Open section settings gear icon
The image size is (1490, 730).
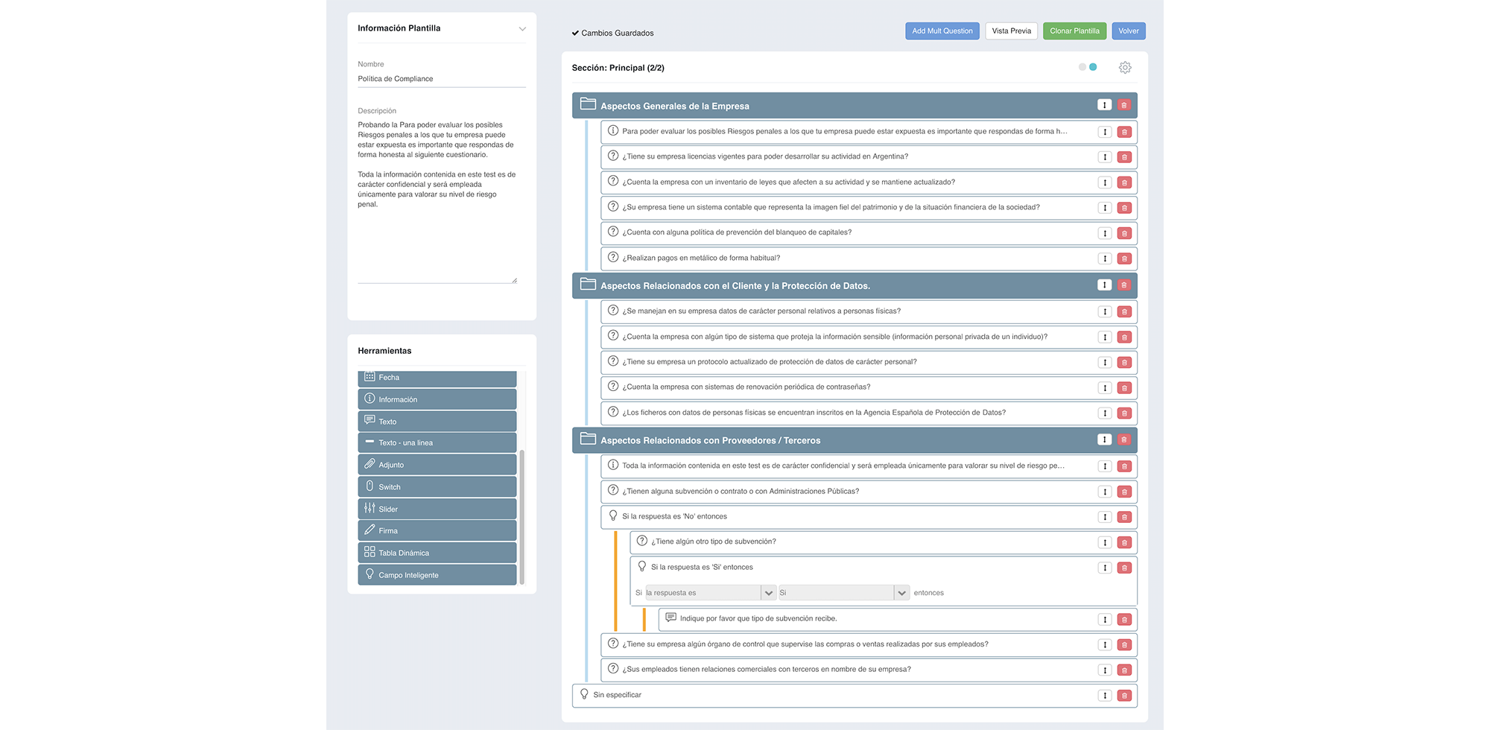1125,68
